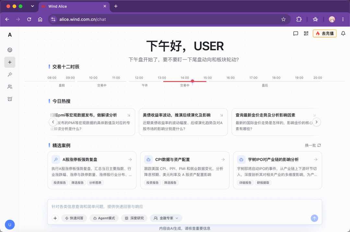Screen dimensions: 350x232
Task: Open the browser profile avatar
Action: (332, 19)
